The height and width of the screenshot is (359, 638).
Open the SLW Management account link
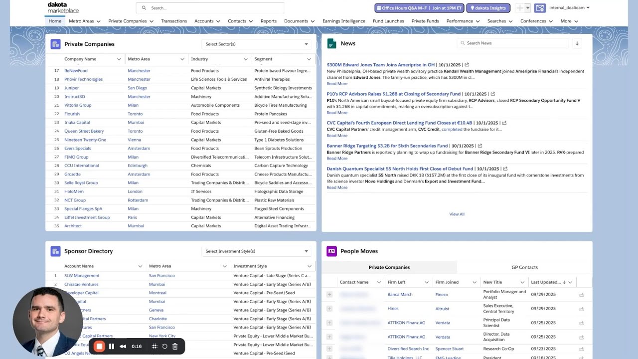tap(82, 276)
